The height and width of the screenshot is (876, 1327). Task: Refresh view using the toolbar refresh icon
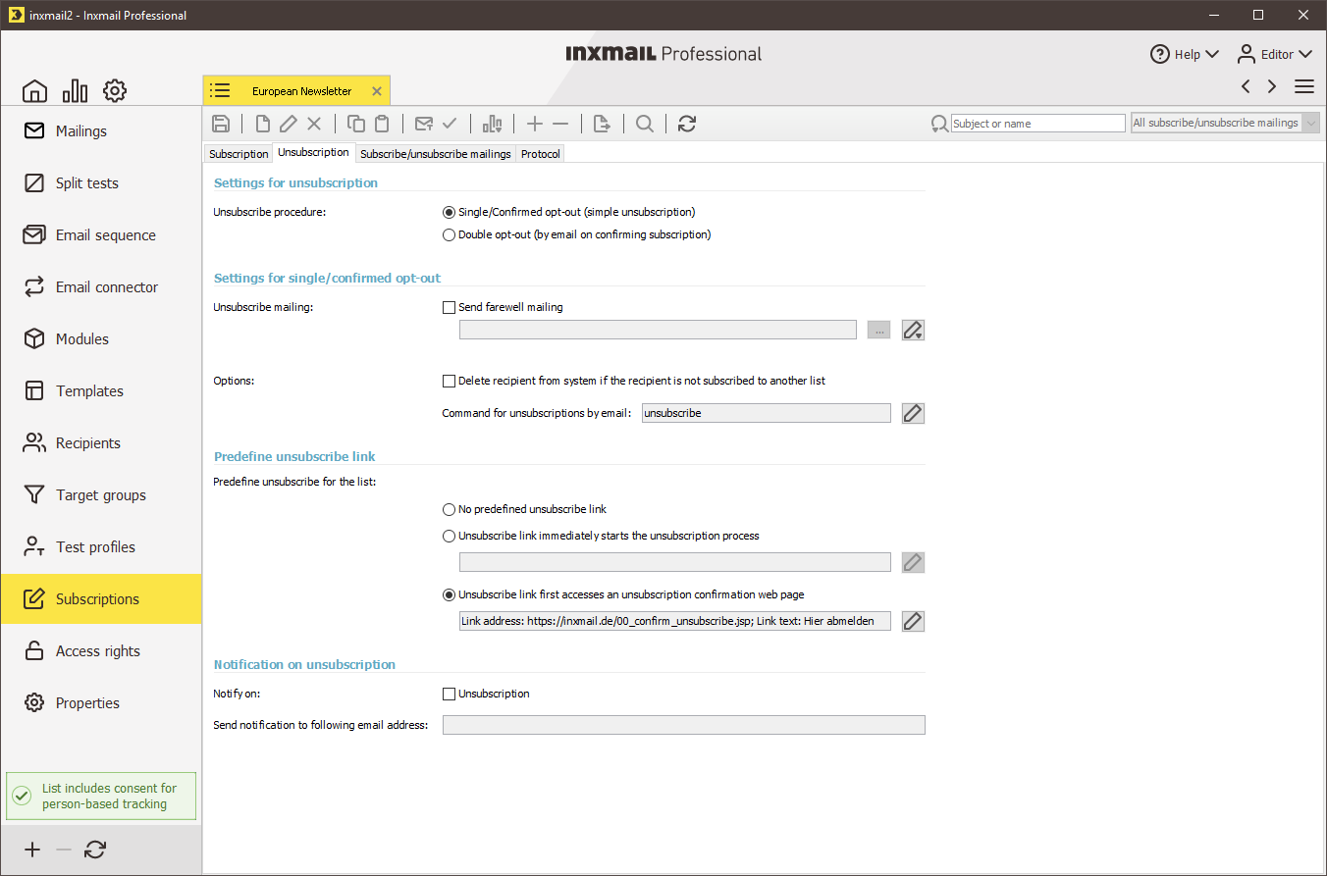[687, 124]
